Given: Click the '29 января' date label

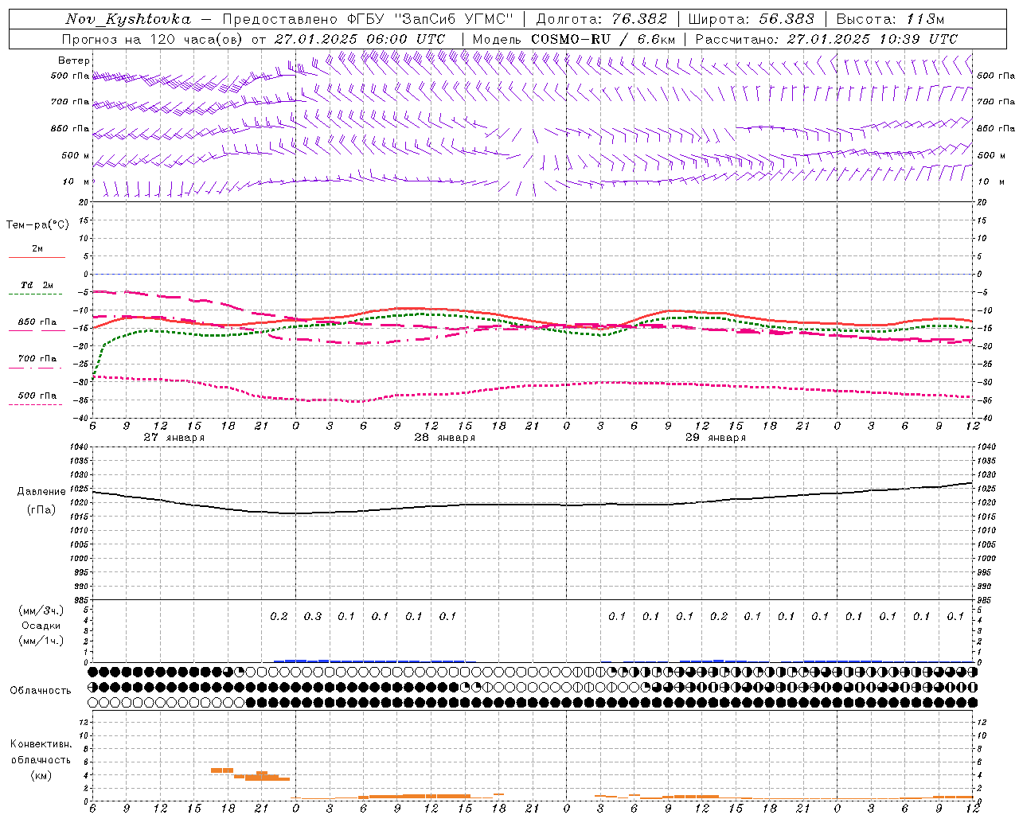Looking at the screenshot, I should 715,438.
